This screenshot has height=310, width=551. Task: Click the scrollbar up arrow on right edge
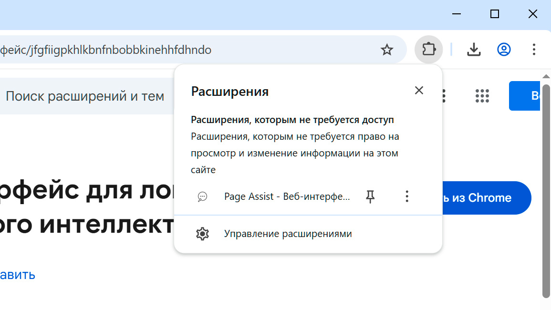click(x=545, y=75)
